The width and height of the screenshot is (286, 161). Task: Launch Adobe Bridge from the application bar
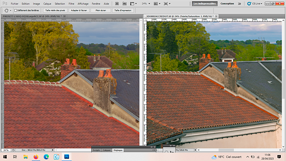pos(117,3)
